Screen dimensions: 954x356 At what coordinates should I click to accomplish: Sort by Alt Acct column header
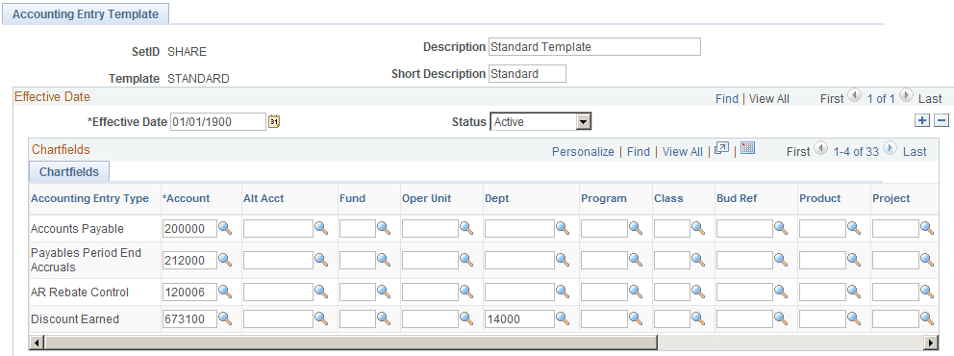(x=264, y=198)
